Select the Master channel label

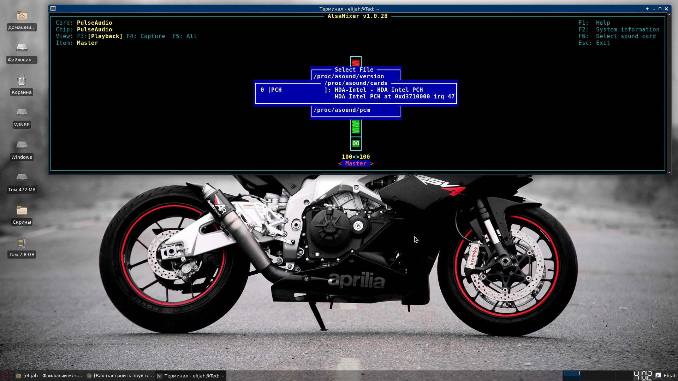356,164
